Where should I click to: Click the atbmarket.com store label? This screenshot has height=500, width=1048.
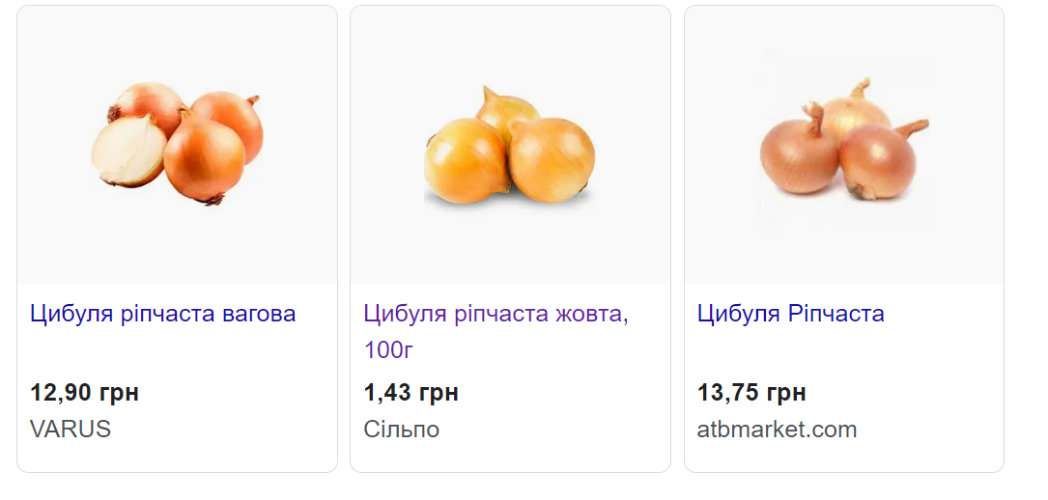pos(777,430)
